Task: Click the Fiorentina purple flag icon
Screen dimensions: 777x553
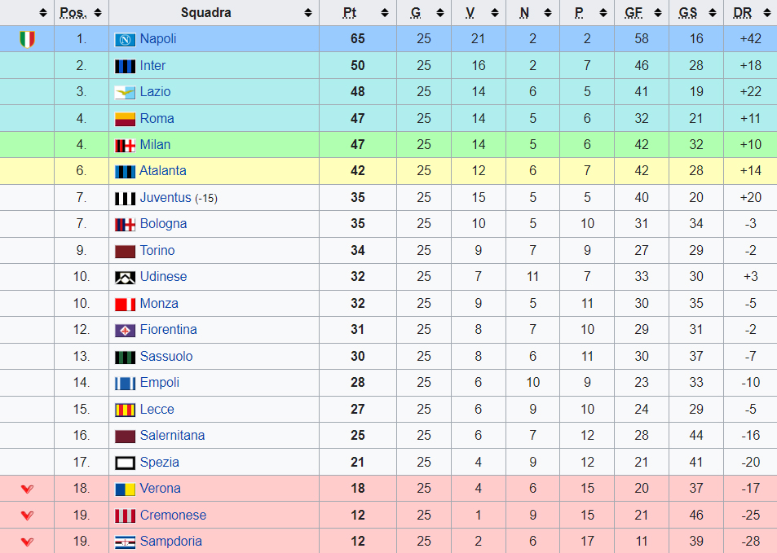Action: point(125,331)
